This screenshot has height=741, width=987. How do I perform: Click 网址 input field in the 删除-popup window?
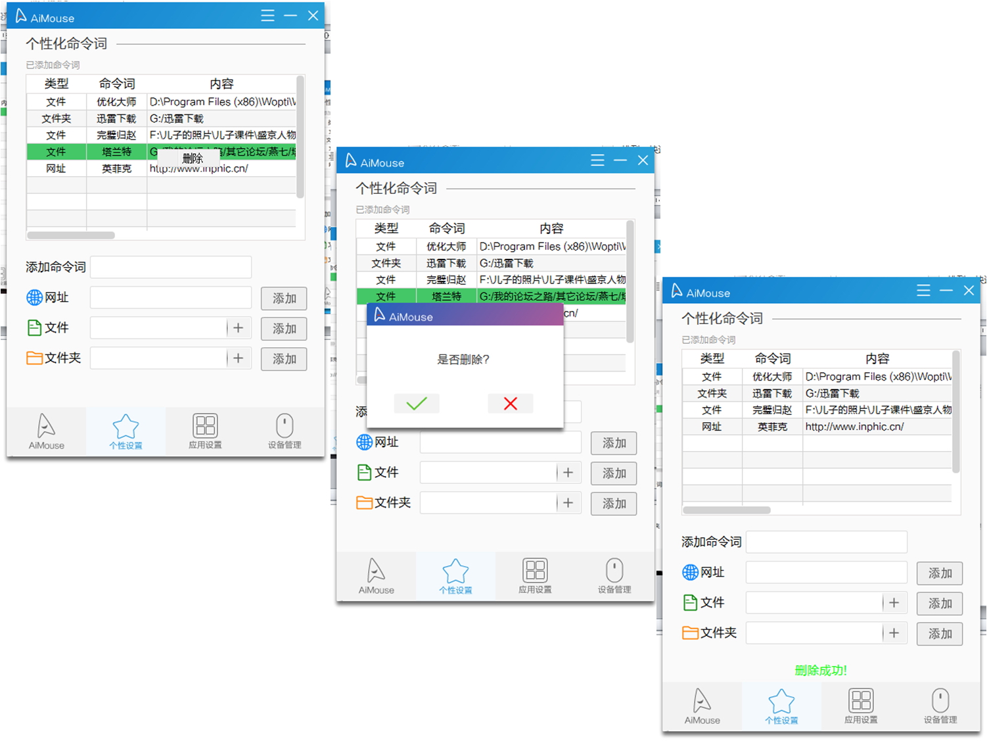point(171,298)
